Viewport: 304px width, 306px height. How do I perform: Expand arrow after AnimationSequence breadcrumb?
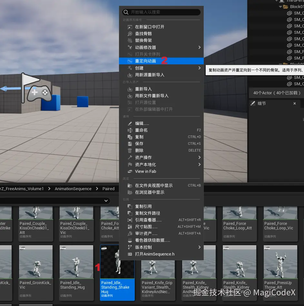pos(97,189)
